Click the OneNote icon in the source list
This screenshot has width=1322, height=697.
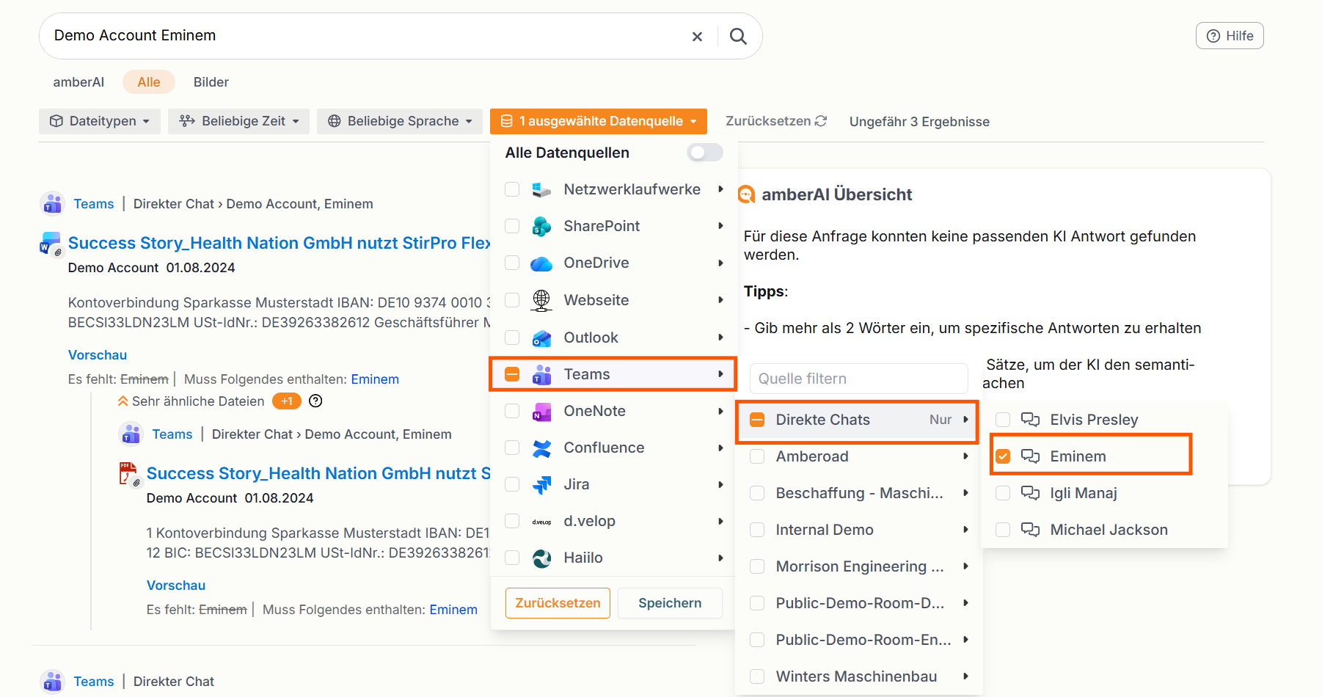(x=541, y=412)
